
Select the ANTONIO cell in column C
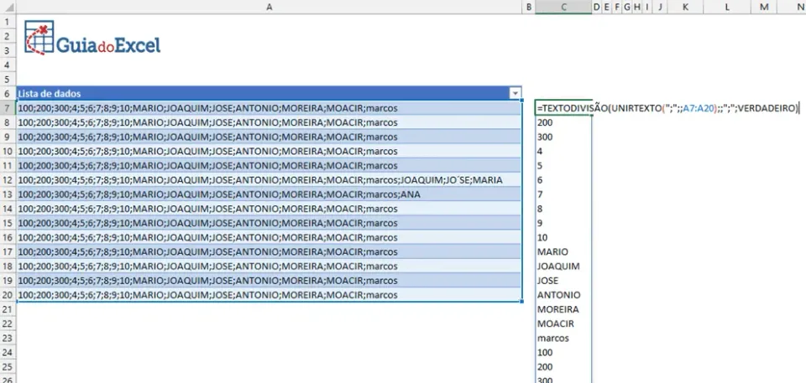click(563, 295)
